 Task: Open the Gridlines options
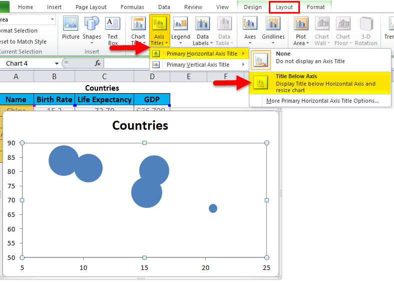[273, 30]
